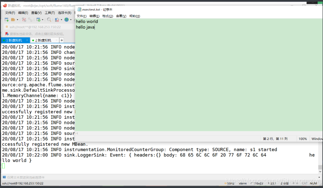Close tab 1 新虚拟机

27,40
